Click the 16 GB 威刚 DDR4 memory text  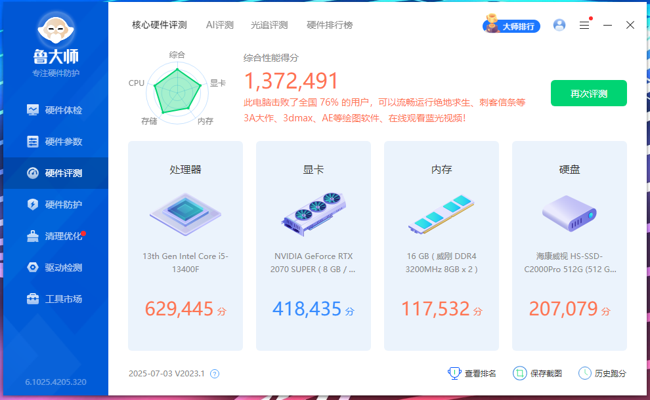tap(441, 262)
